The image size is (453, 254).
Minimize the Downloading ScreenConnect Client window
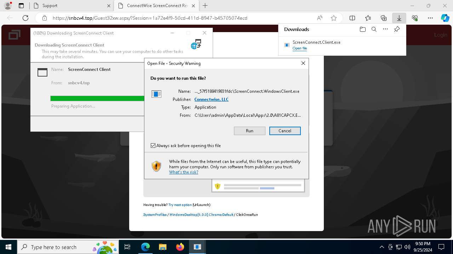(x=172, y=33)
